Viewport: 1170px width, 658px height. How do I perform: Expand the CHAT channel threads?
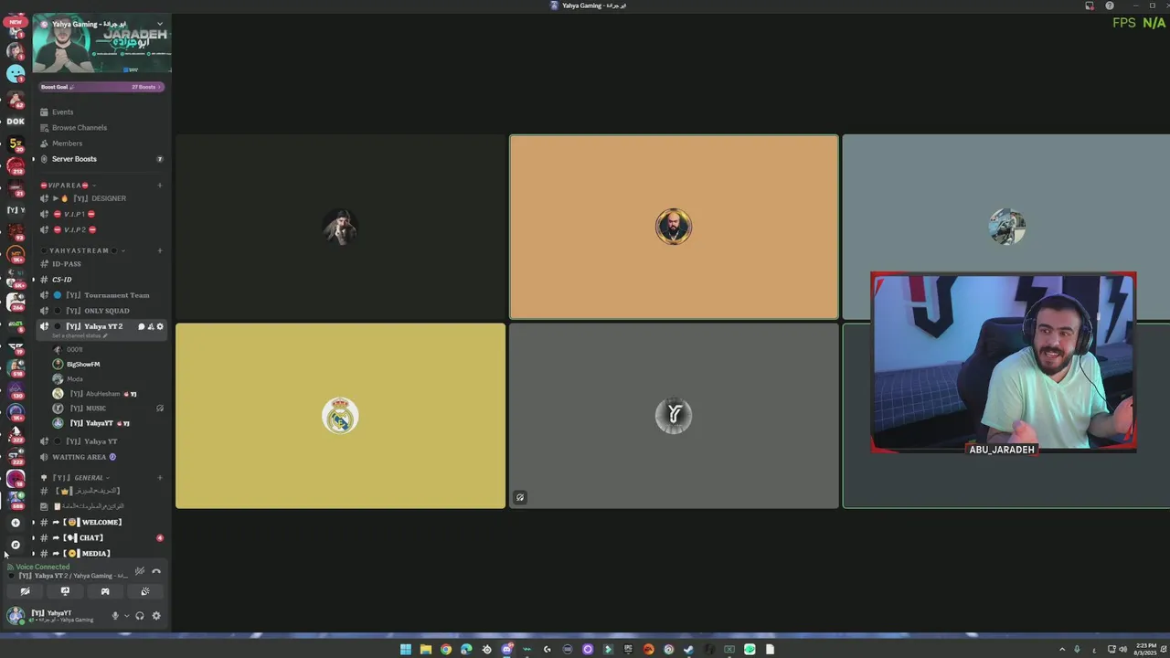pos(34,537)
